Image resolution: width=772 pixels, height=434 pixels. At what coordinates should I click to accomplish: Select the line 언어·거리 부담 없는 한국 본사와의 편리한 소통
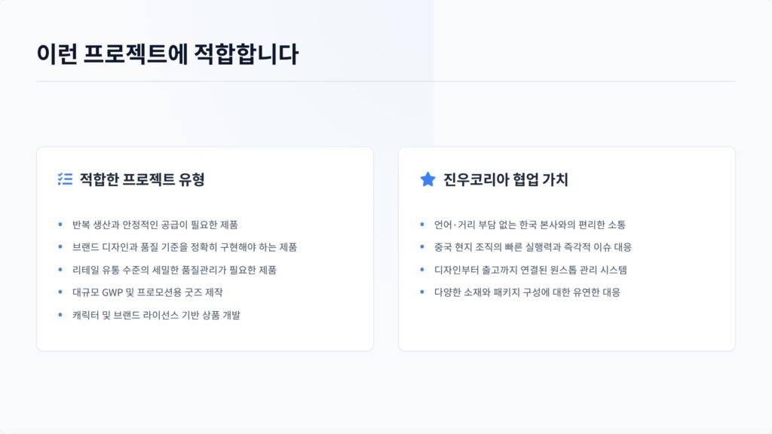[x=530, y=225]
